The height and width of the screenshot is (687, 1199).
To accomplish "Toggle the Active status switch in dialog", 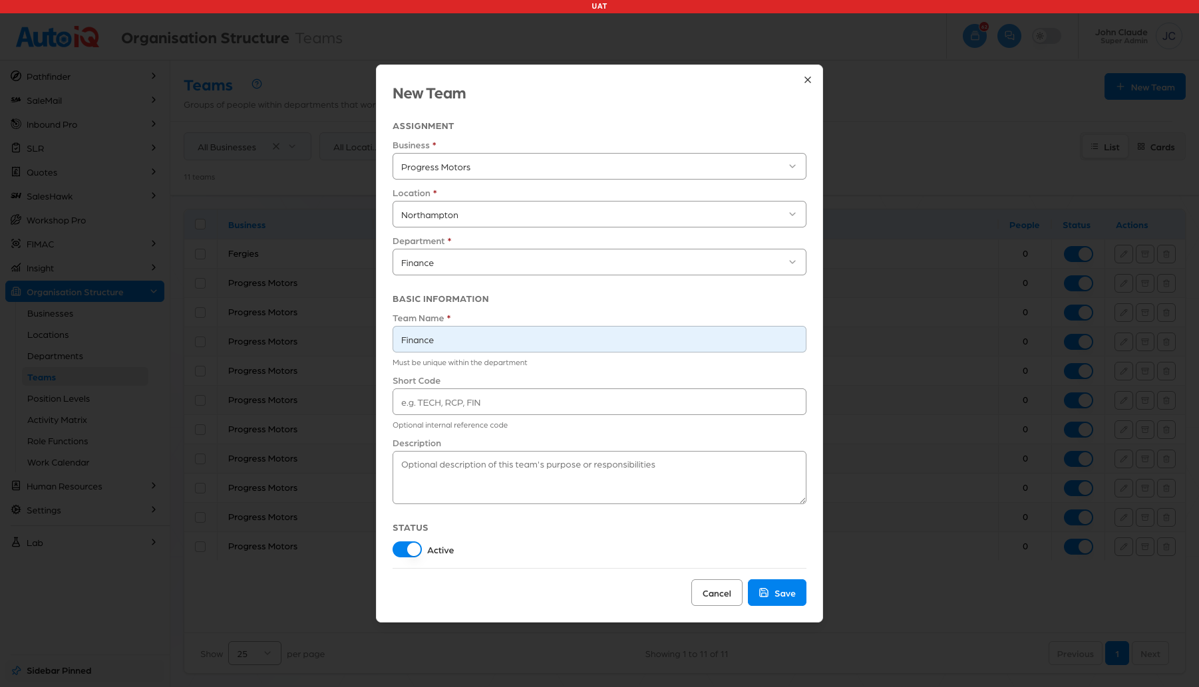I will 407,550.
